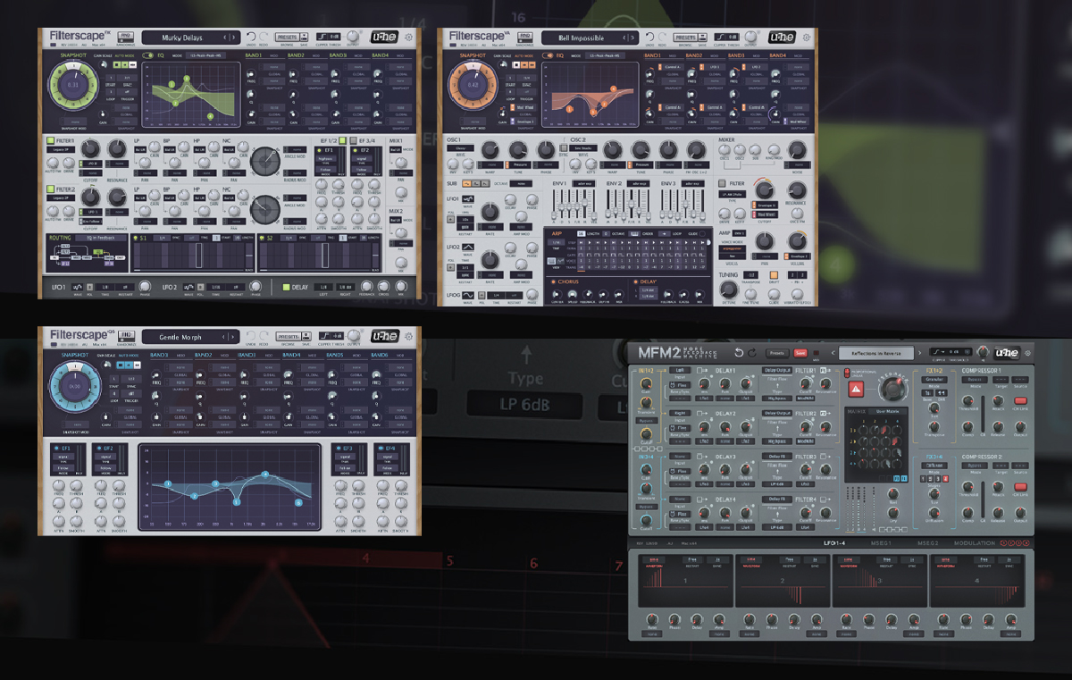Switch to MSEG1 tab in MFM2
This screenshot has height=680, width=1072.
(x=881, y=543)
